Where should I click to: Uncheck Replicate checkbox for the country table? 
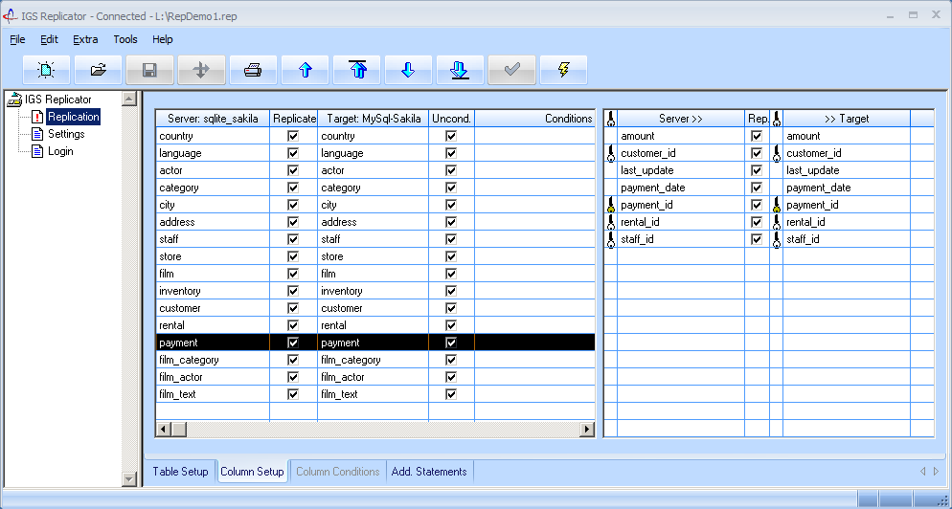click(293, 136)
